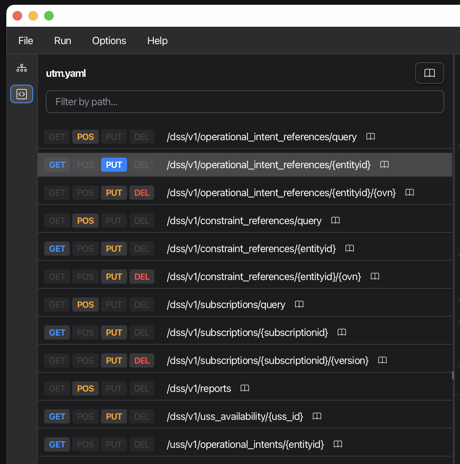The height and width of the screenshot is (464, 460).
Task: Open the Help menu
Action: pos(157,41)
